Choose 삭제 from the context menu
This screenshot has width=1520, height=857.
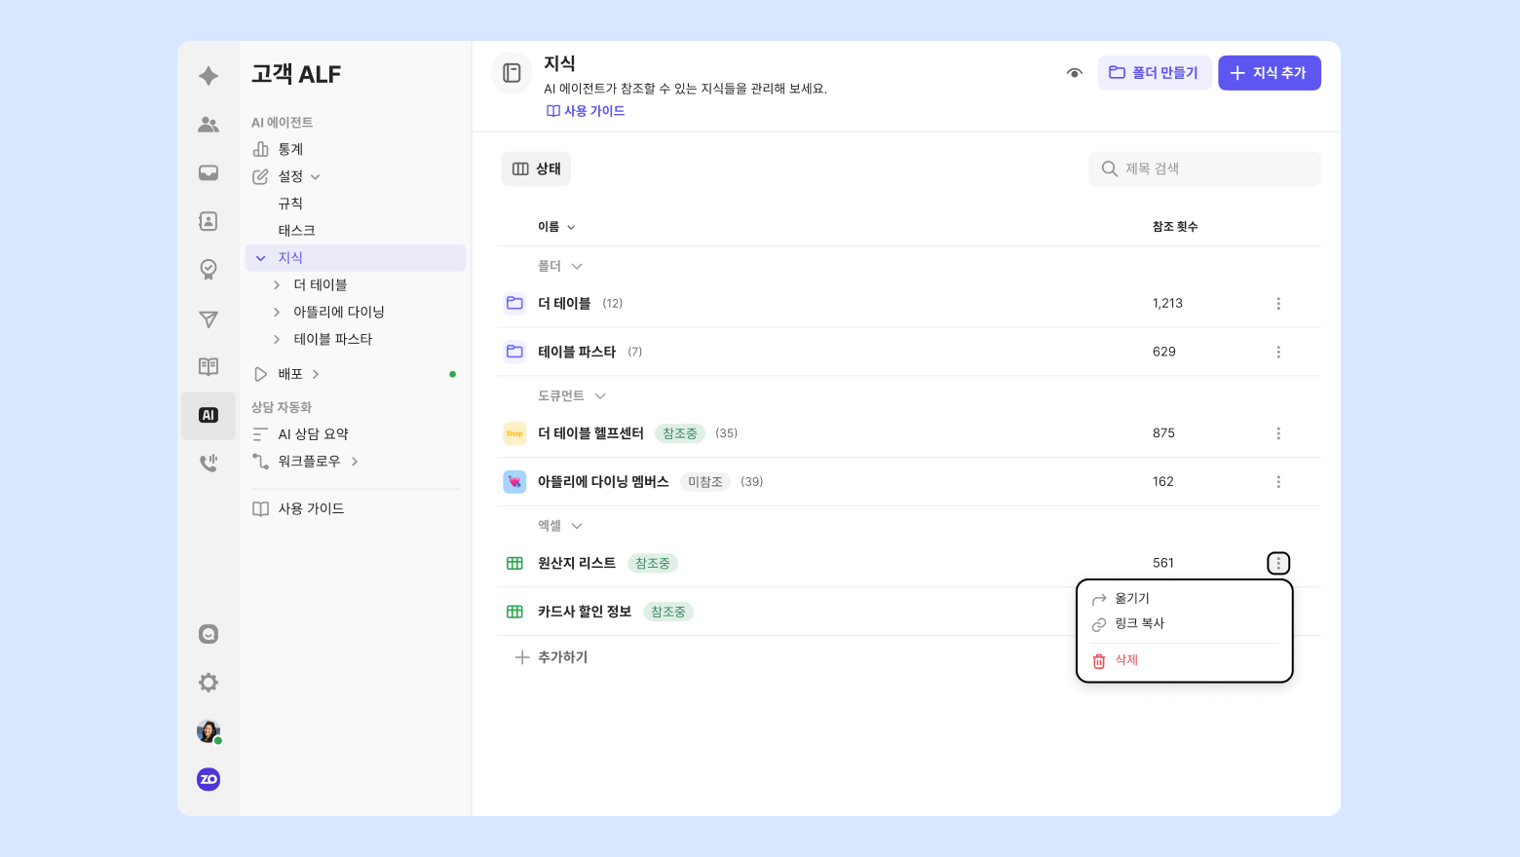(1126, 660)
